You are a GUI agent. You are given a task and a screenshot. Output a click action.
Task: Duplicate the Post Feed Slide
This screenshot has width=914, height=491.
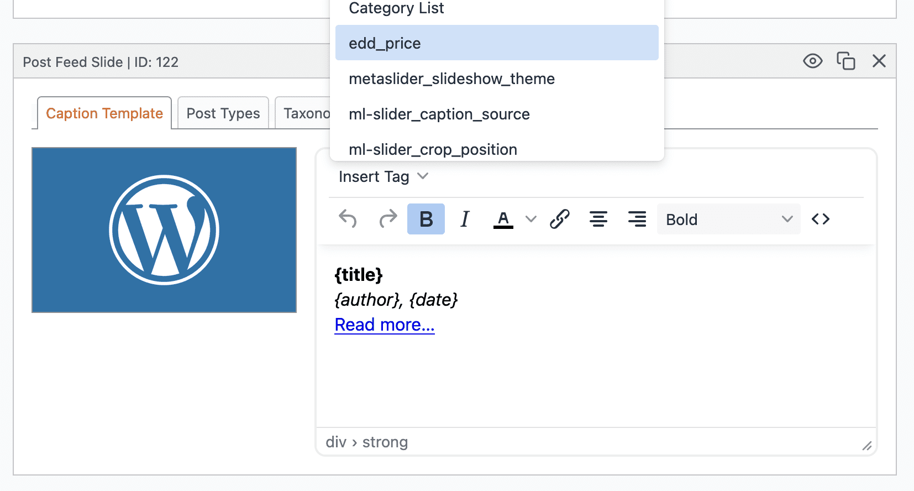pos(845,61)
